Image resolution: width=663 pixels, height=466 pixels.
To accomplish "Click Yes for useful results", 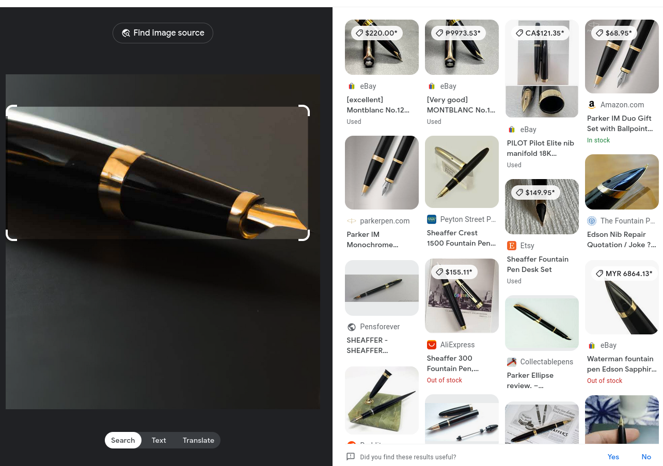I will [x=613, y=457].
